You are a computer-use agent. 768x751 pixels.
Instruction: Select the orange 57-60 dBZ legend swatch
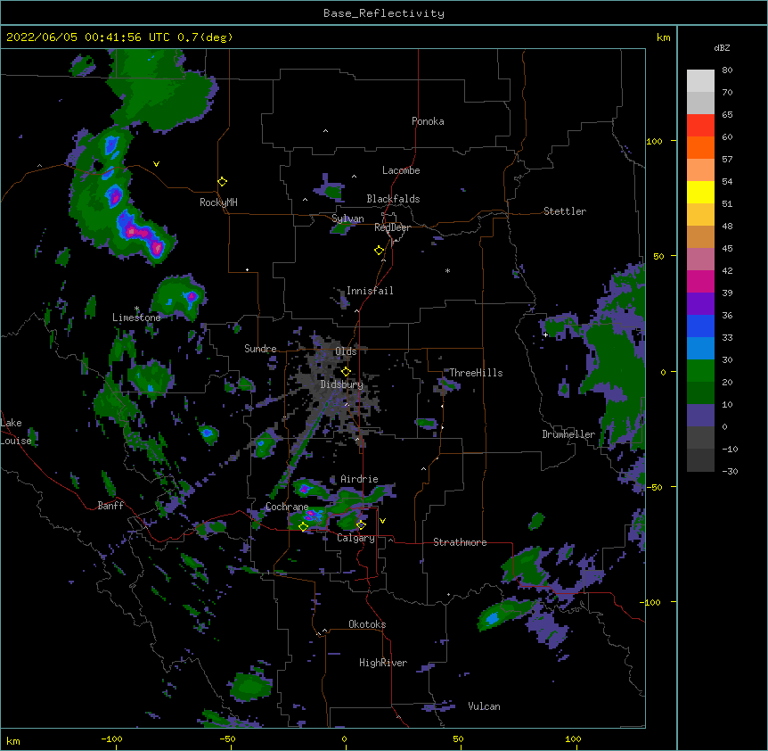(700, 147)
